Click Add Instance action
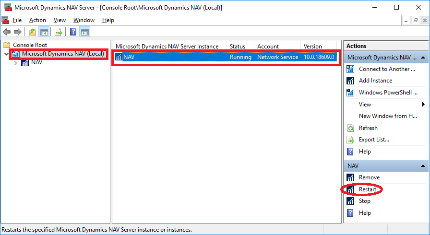The image size is (430, 235). pyautogui.click(x=375, y=81)
